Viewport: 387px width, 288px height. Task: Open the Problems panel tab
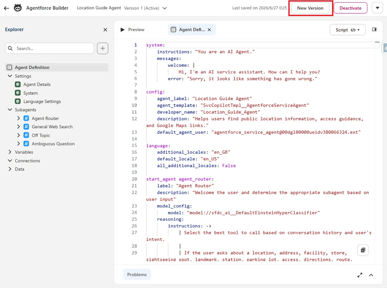pyautogui.click(x=137, y=274)
